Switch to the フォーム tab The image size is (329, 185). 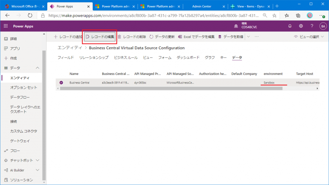165,57
